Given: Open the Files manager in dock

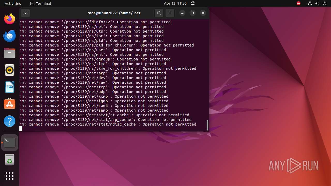Looking at the screenshot, I should pos(10,53).
